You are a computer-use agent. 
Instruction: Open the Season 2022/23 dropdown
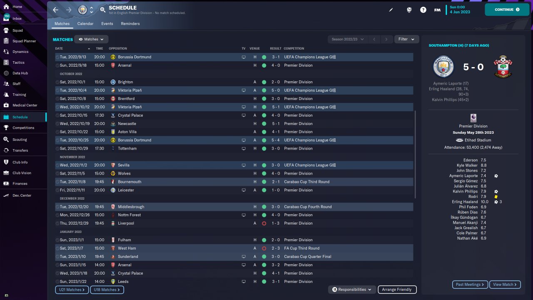click(348, 39)
